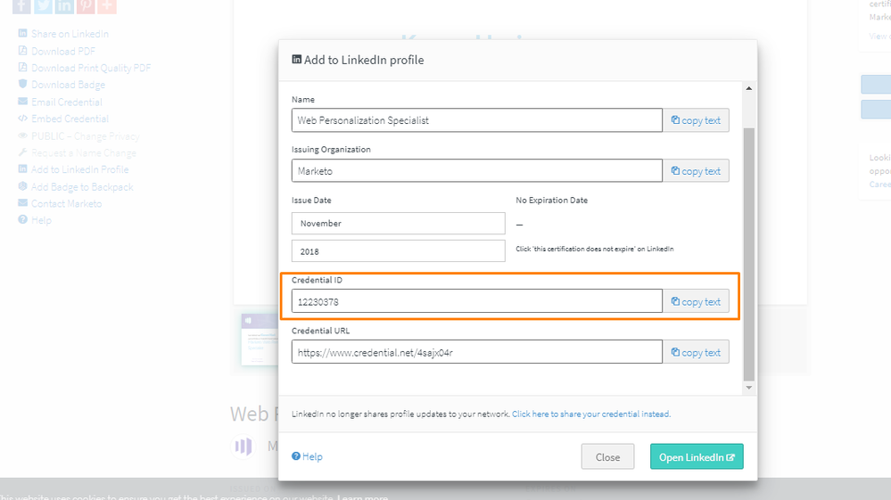The width and height of the screenshot is (891, 500).
Task: Click the Email Credential envelope icon
Action: 22,101
